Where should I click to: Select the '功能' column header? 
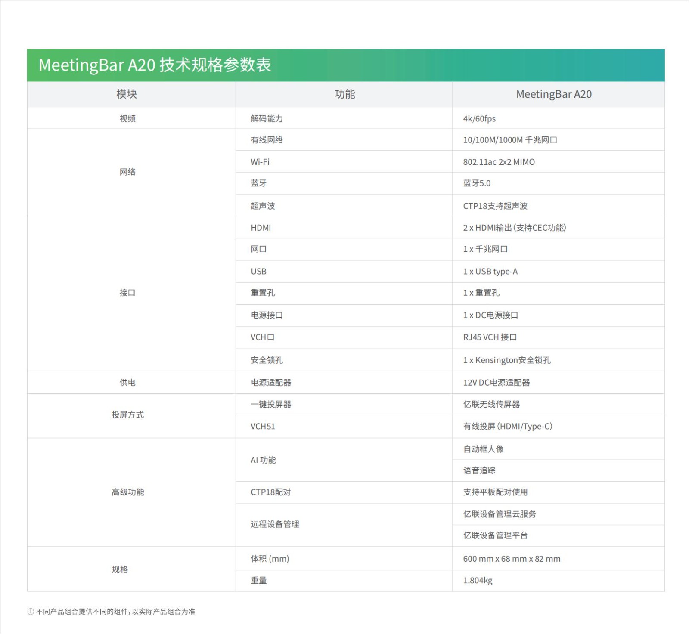(344, 94)
